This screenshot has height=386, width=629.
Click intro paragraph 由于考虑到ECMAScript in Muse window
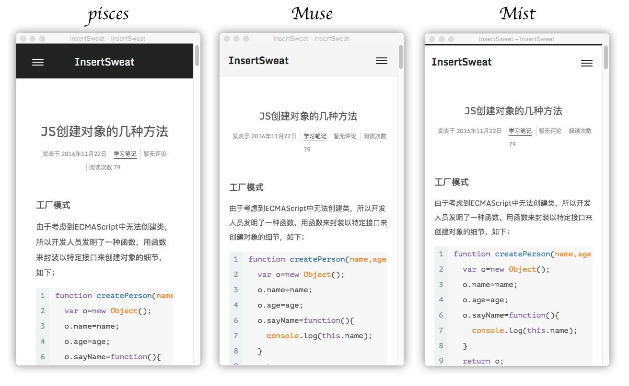click(x=308, y=223)
